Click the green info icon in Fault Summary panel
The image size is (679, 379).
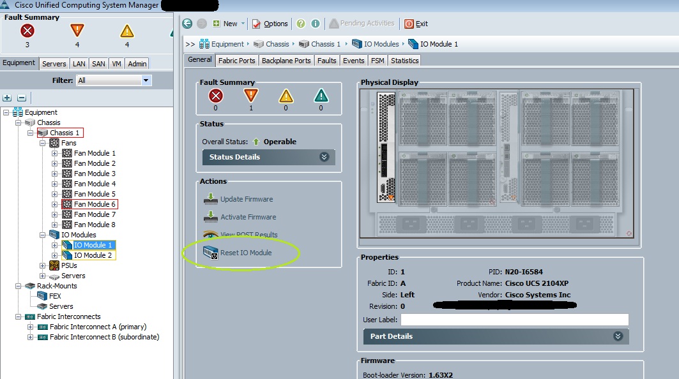click(x=321, y=96)
